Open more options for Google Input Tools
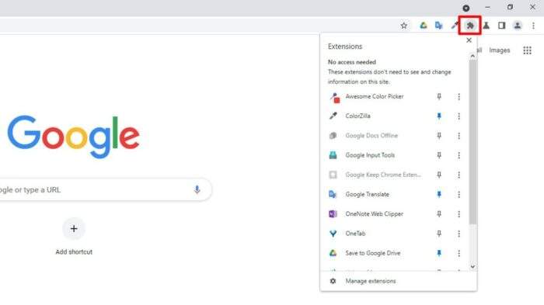This screenshot has width=544, height=305. [x=459, y=155]
